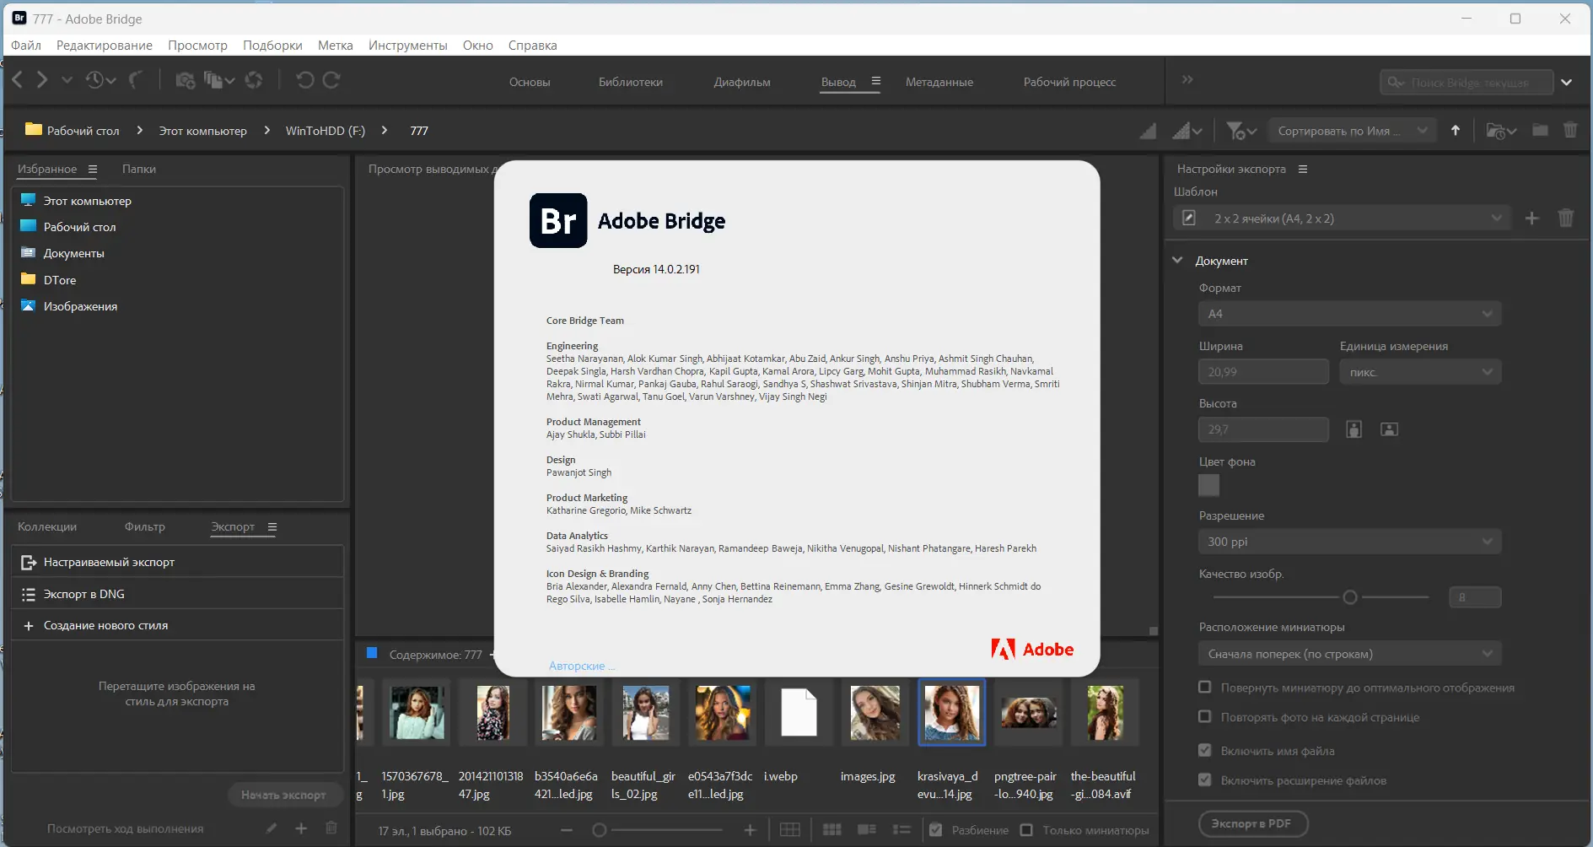Click Цвет фона color swatch

pyautogui.click(x=1209, y=485)
